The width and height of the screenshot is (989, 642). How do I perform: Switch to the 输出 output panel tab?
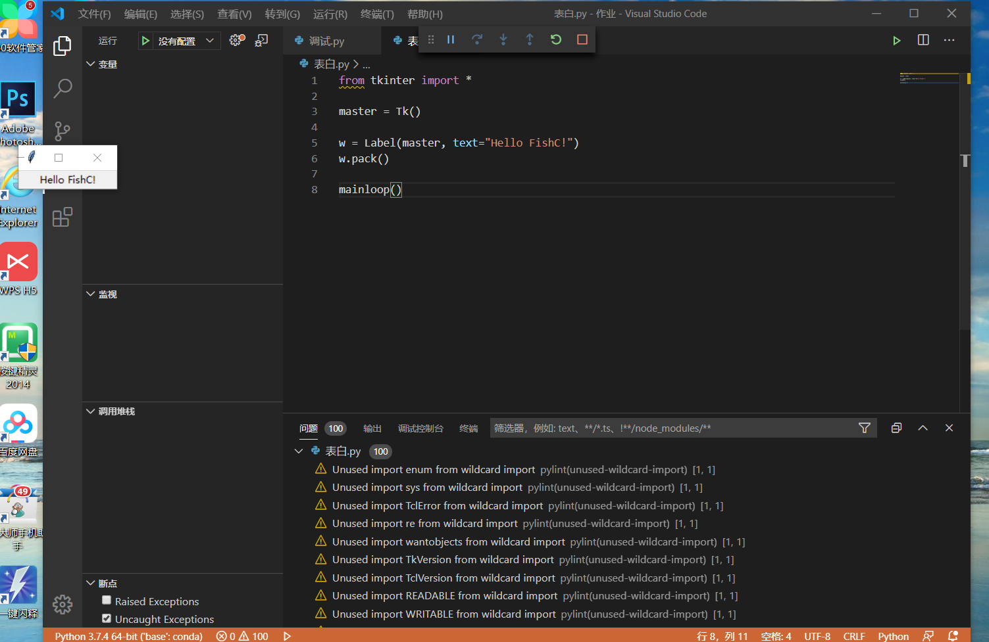372,428
